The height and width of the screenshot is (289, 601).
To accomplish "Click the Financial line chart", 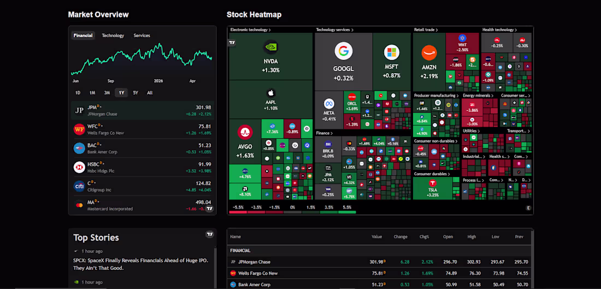I will click(142, 58).
